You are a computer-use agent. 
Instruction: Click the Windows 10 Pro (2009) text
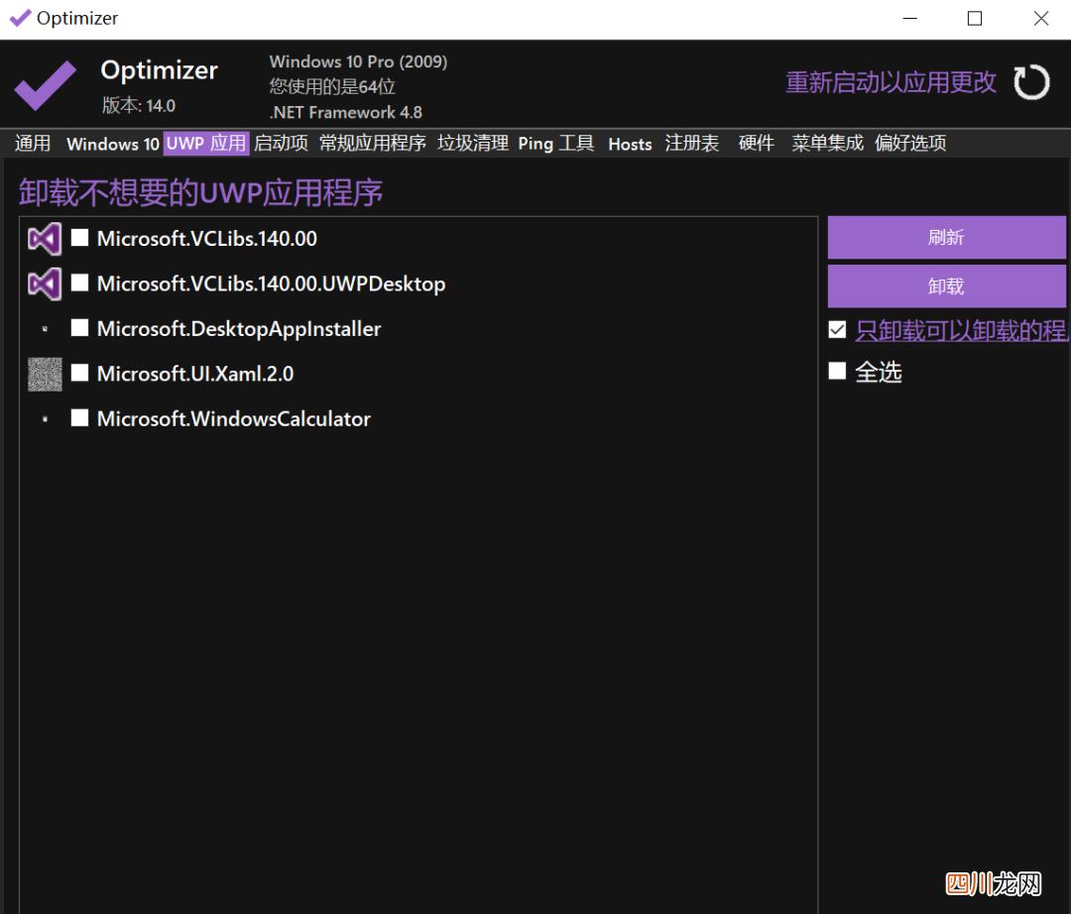click(358, 61)
